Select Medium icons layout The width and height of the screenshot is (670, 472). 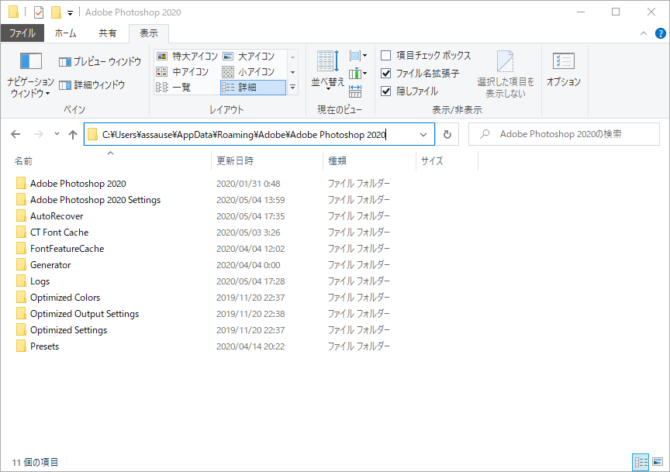(x=182, y=72)
